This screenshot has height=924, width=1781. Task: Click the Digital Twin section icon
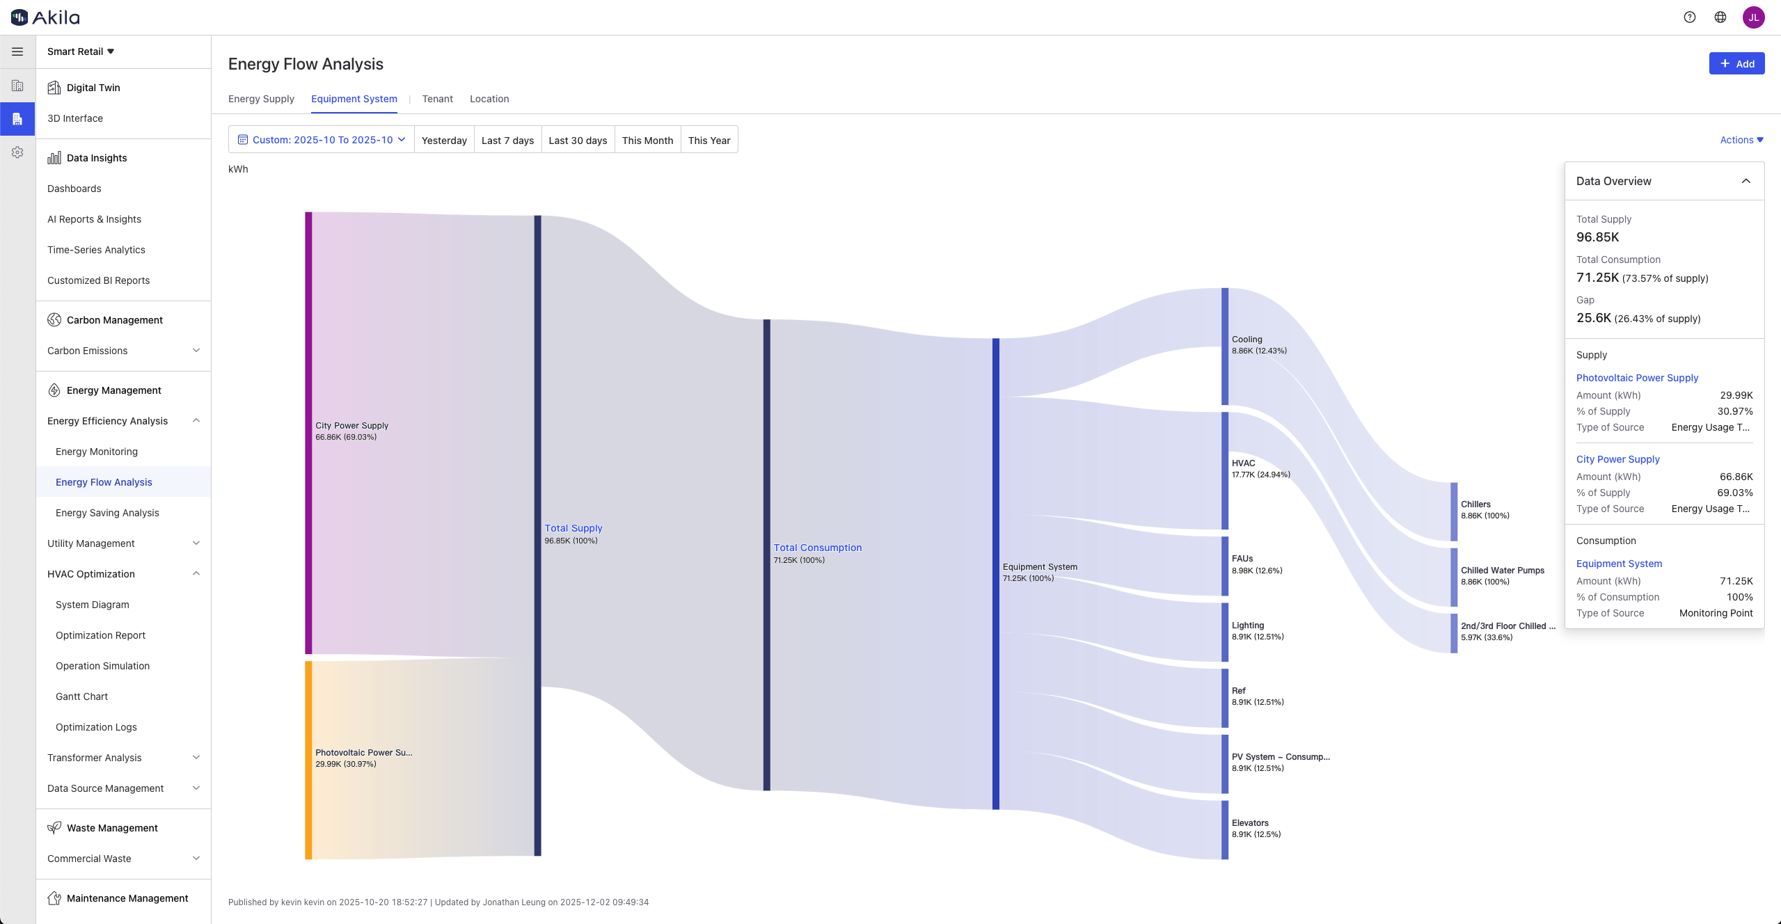pyautogui.click(x=54, y=88)
